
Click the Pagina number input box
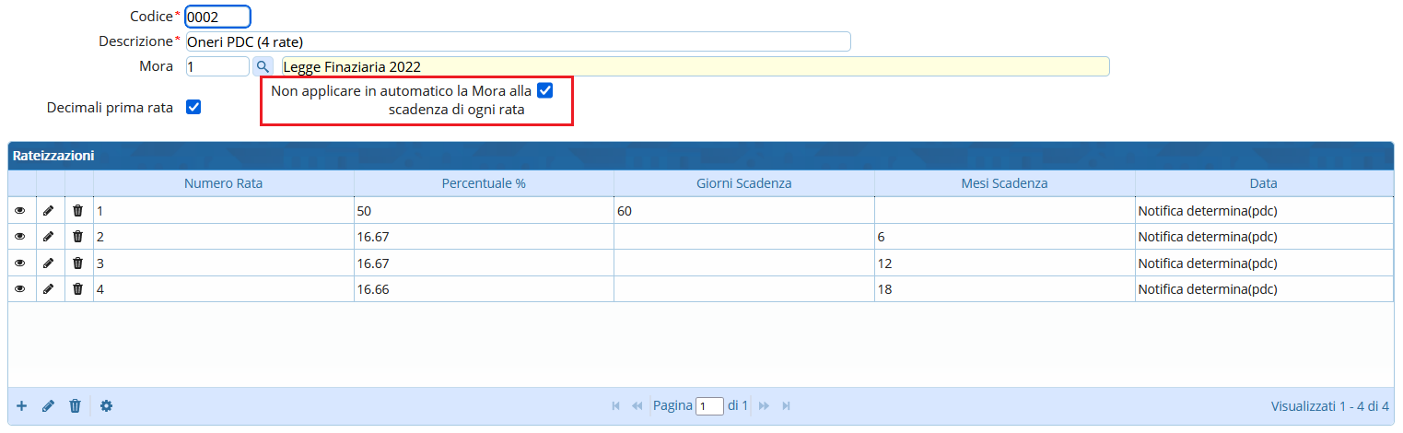(x=709, y=406)
